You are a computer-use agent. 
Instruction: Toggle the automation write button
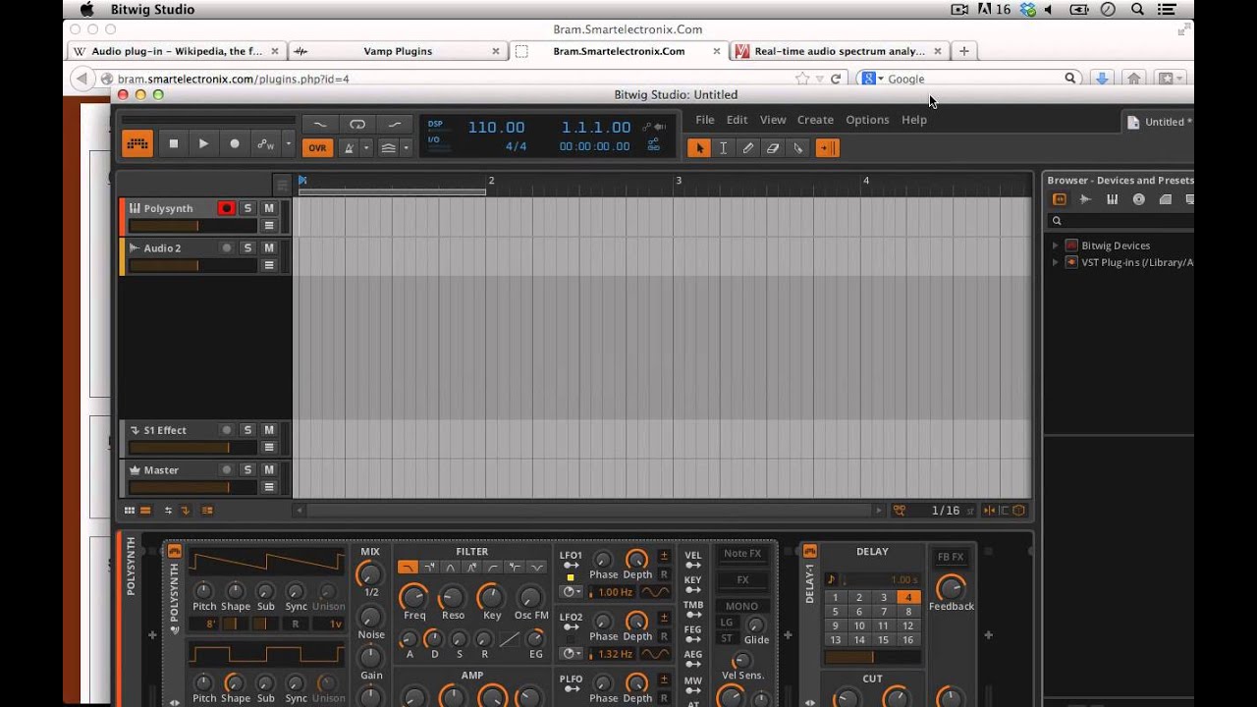(266, 144)
